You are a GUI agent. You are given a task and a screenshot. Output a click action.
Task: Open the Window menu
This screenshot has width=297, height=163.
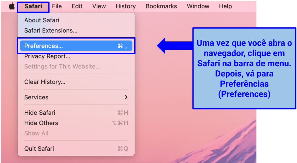click(198, 6)
